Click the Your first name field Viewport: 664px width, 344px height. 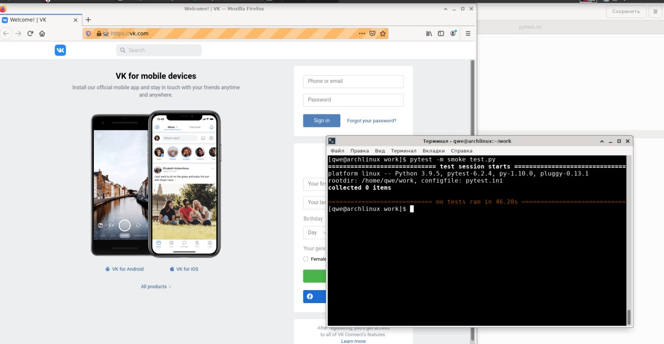click(315, 184)
